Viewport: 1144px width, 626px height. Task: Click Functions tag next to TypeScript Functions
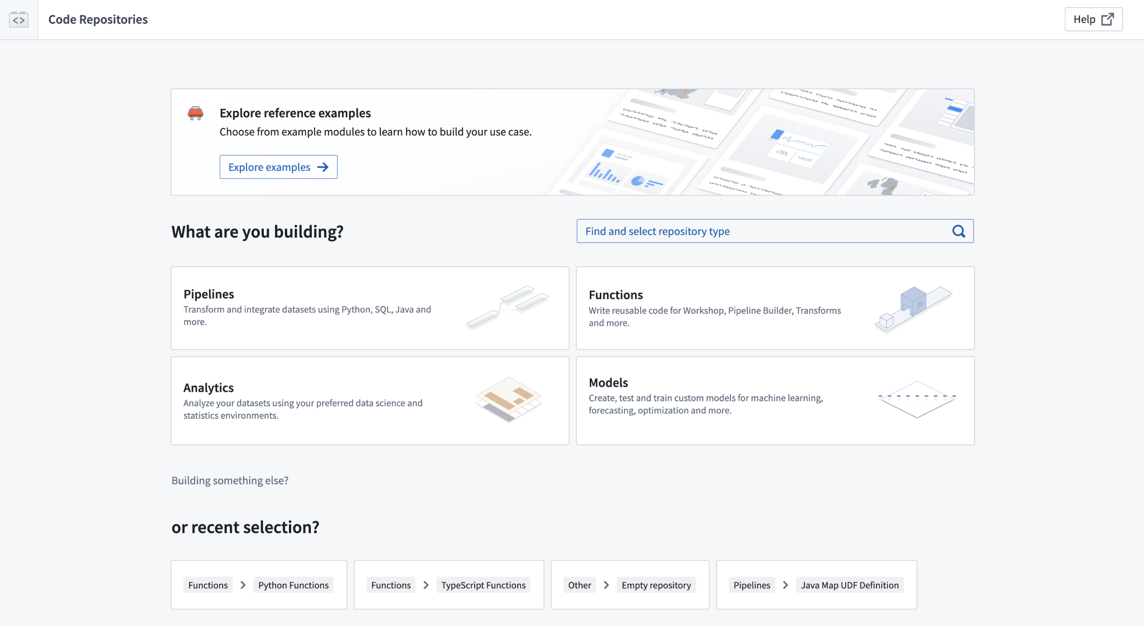tap(391, 585)
